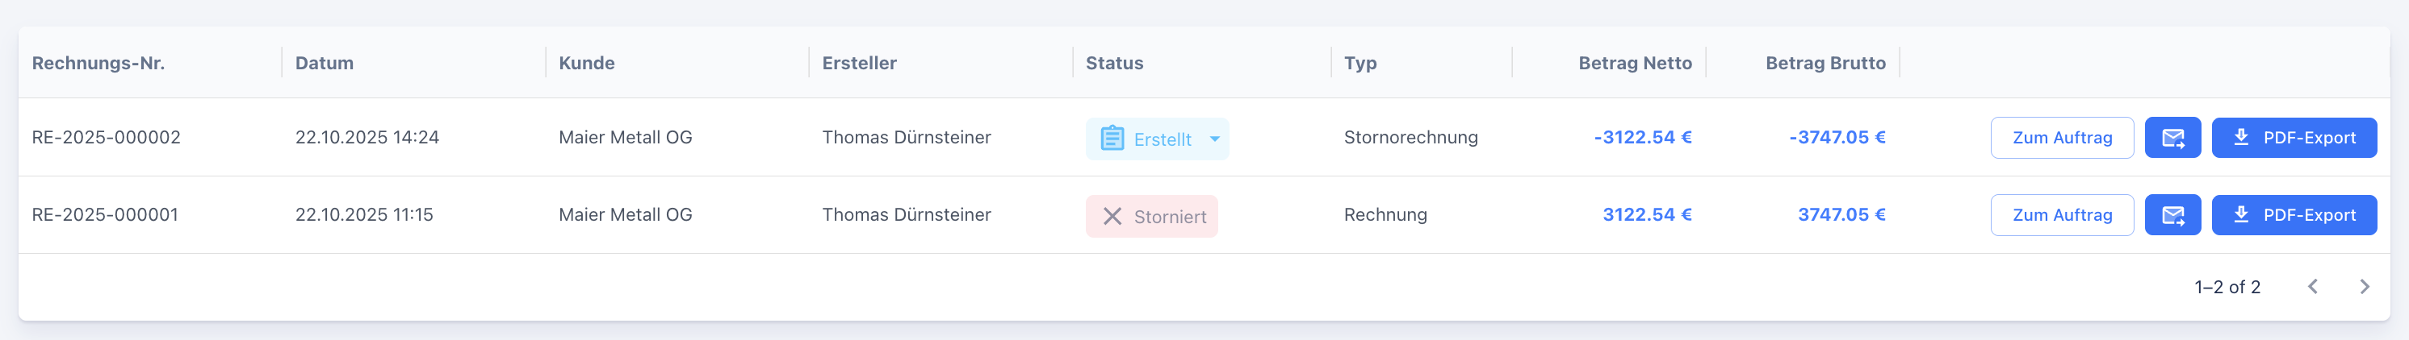
Task: Sort by Datum column header
Action: click(x=325, y=64)
